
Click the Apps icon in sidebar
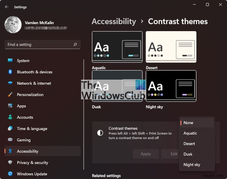coord(10,106)
